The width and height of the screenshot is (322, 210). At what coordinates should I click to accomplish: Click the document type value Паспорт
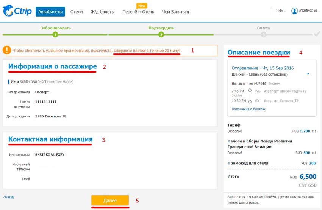pyautogui.click(x=42, y=92)
